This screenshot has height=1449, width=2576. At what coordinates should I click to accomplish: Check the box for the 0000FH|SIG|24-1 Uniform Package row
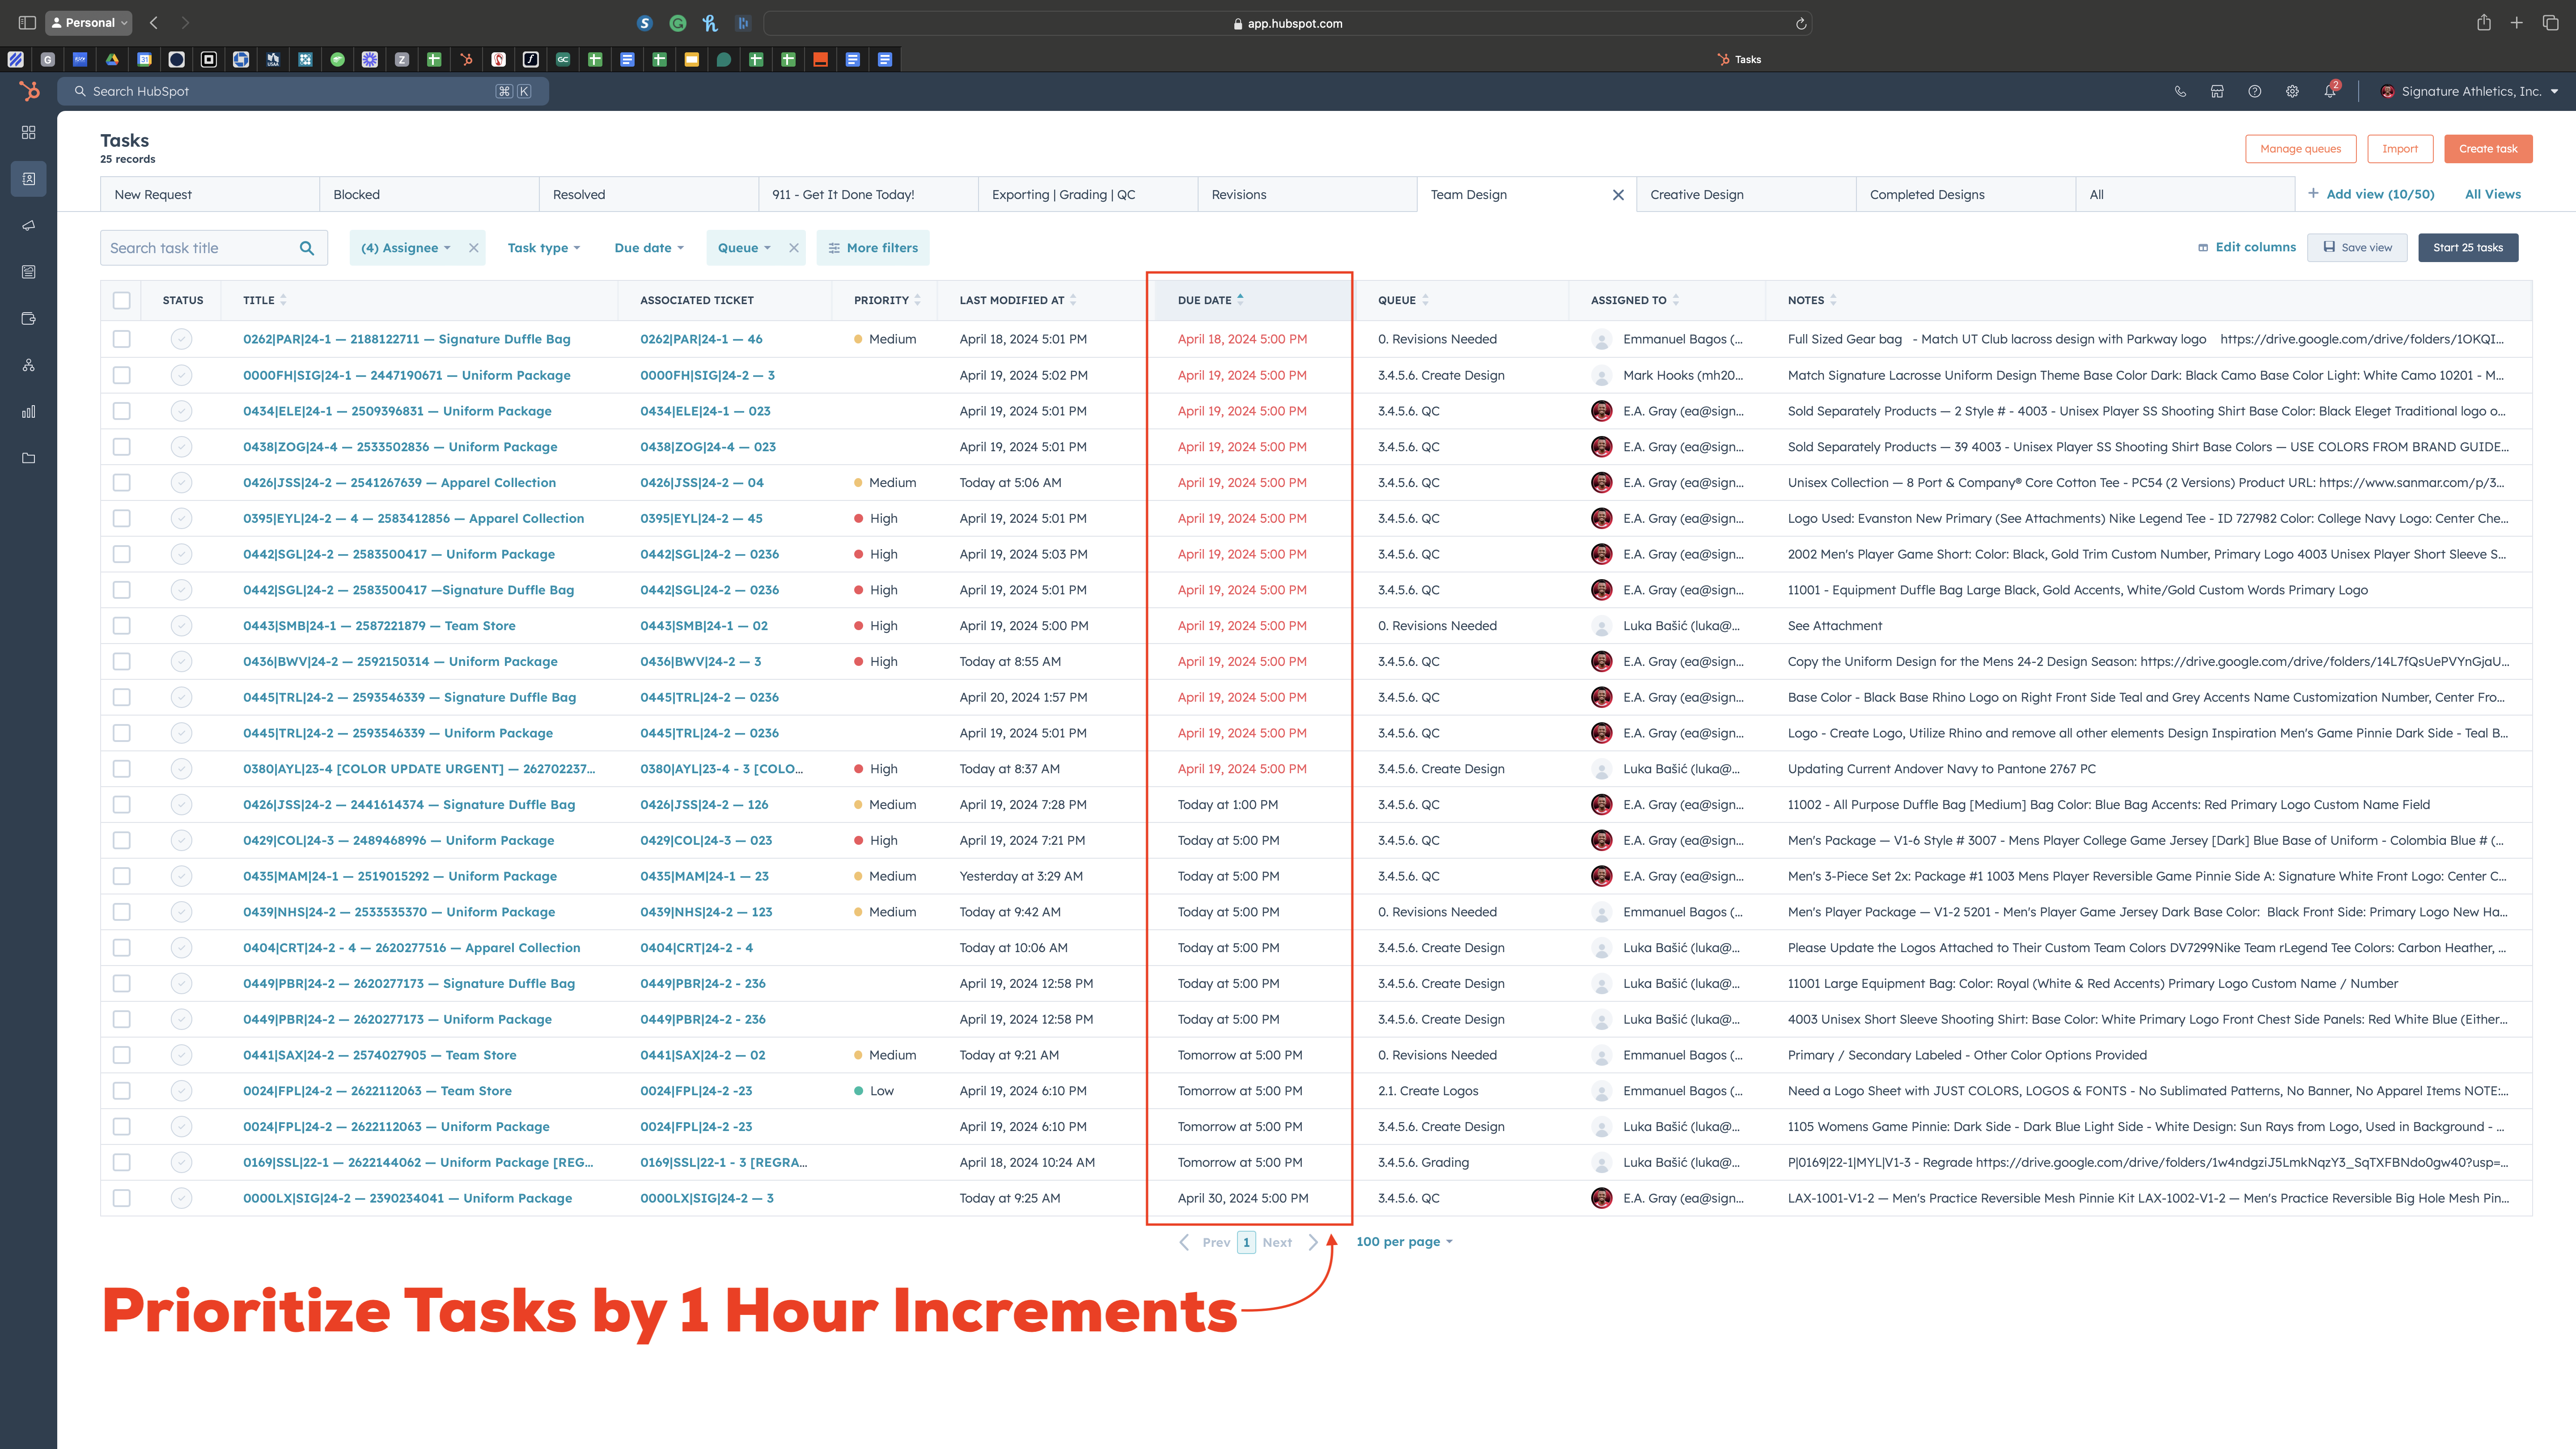(x=122, y=375)
